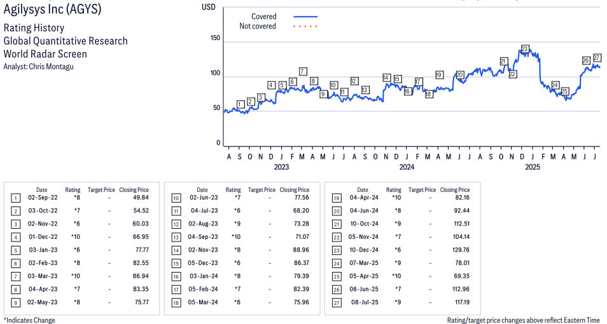607x324 pixels.
Task: Click the date 10-Oct-24
Action: click(365, 224)
